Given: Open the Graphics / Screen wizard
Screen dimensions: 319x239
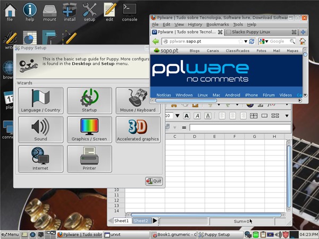Looking at the screenshot, I should click(89, 130).
